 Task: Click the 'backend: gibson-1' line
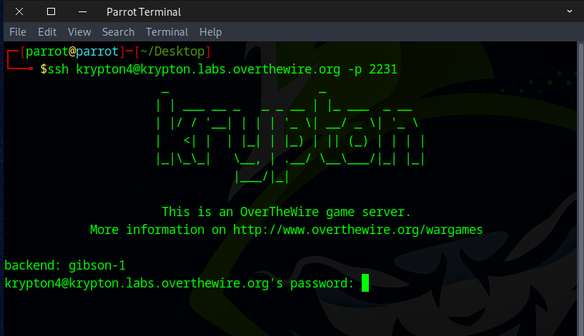tap(65, 265)
